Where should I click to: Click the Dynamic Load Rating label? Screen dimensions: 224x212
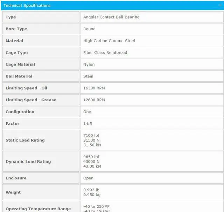pos(28,162)
